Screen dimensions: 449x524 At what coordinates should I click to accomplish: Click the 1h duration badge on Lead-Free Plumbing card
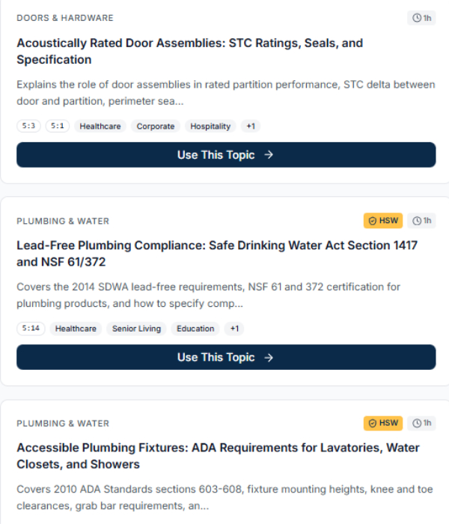tap(421, 221)
